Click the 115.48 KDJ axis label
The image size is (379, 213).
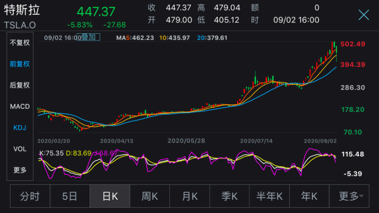pyautogui.click(x=352, y=154)
